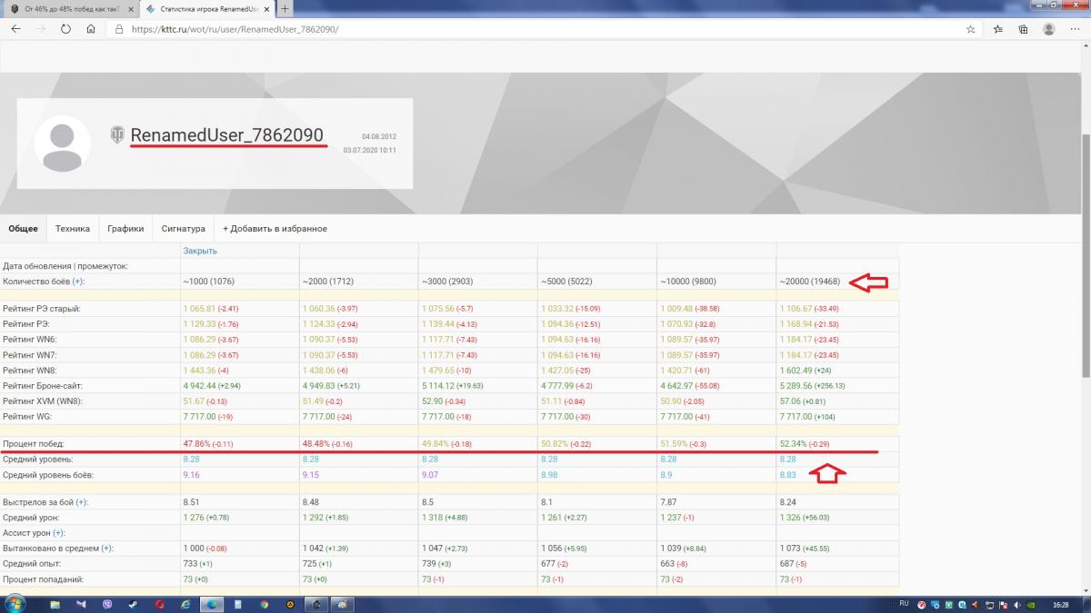
Task: Close the 'Статистика игрока' tab
Action: click(x=266, y=8)
